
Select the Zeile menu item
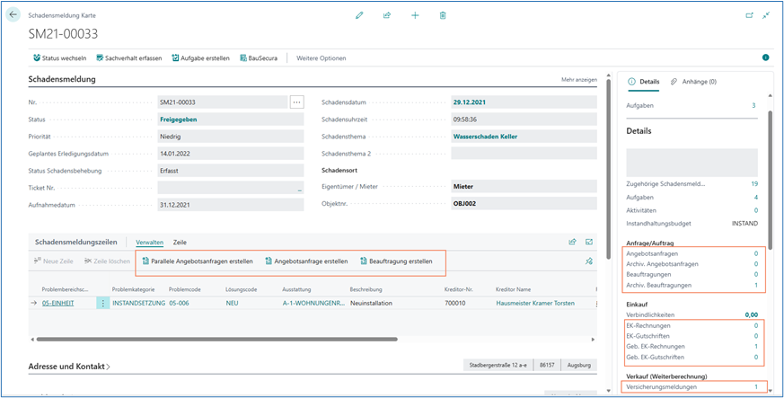180,243
